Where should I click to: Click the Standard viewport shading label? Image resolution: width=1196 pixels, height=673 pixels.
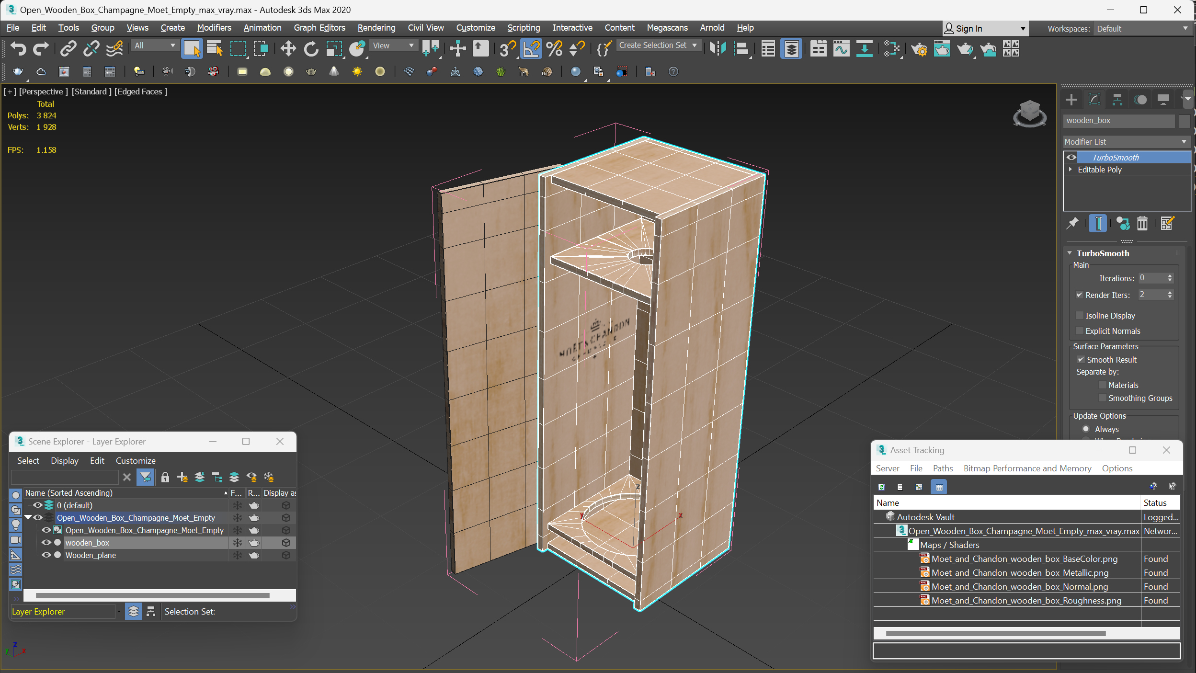click(91, 91)
